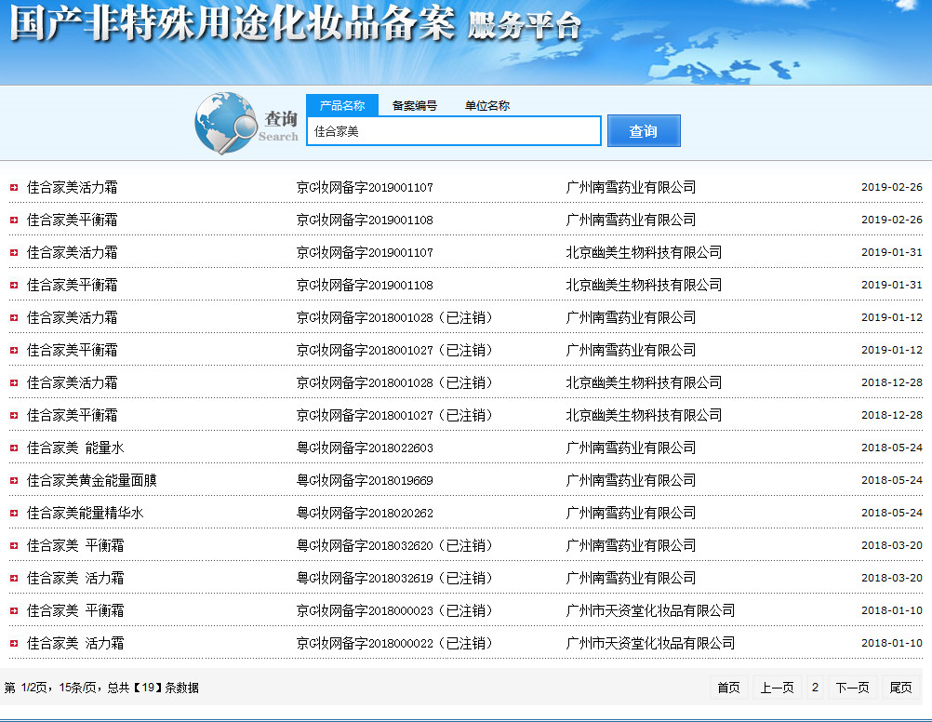Go to 首页 first page
Screen dimensions: 932x722
(728, 688)
